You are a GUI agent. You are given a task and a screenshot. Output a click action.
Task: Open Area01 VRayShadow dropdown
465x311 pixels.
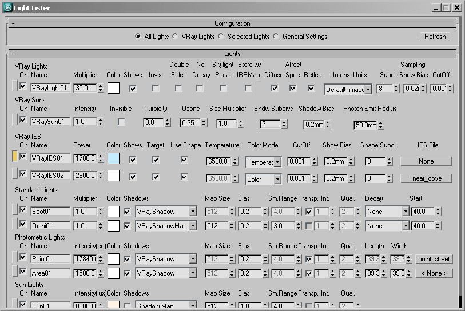[166, 273]
